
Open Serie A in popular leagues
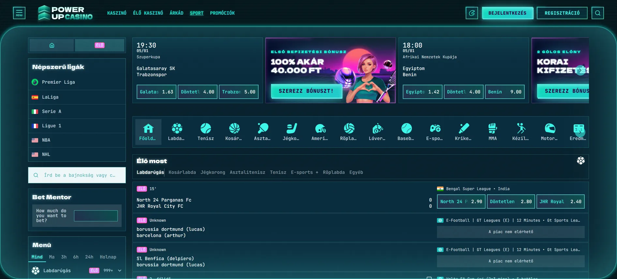pos(77,111)
